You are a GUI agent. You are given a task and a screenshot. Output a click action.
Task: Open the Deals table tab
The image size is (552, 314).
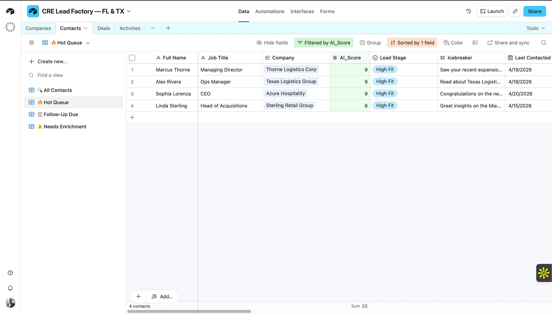[x=103, y=28]
